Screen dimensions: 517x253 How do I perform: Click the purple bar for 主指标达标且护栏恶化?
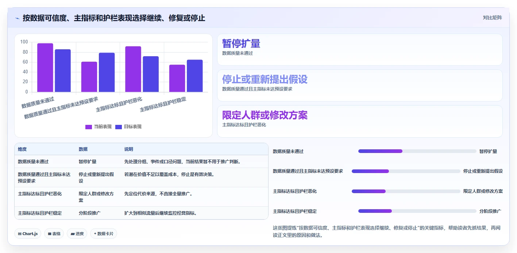click(x=133, y=69)
